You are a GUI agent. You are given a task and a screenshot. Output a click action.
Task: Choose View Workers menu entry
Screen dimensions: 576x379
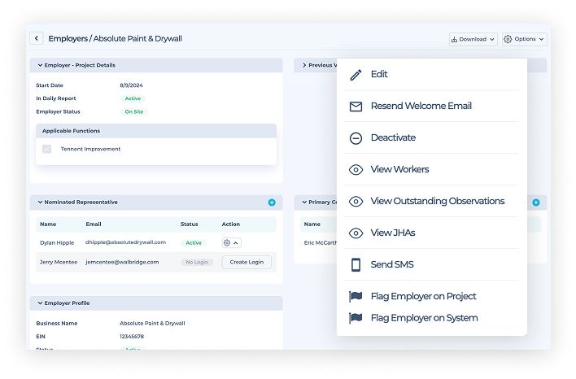[431, 169]
